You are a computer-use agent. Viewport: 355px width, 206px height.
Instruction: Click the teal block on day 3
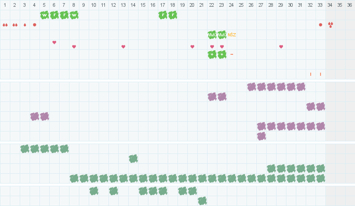[25, 149]
